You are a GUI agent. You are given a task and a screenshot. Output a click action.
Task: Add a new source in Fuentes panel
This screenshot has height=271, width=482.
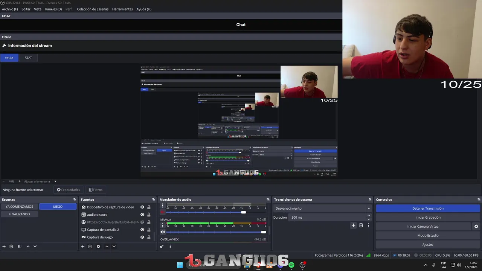[x=83, y=247]
